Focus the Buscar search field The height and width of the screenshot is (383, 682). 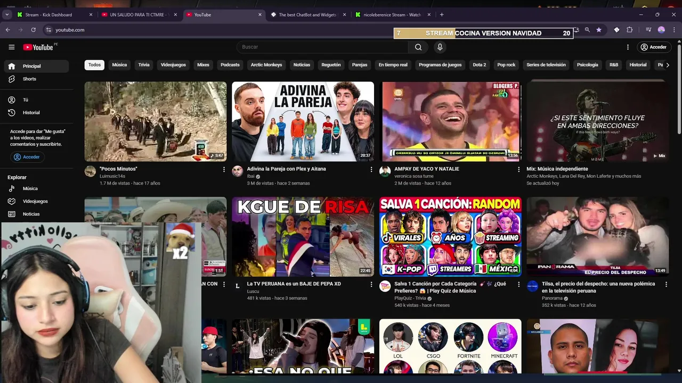[322, 47]
